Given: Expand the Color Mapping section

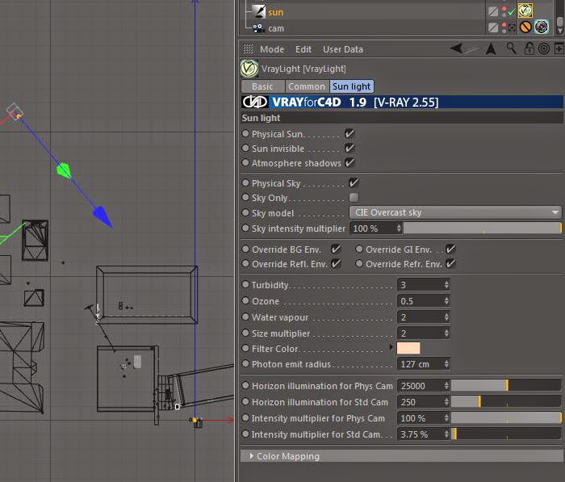Looking at the screenshot, I should 401,456.
